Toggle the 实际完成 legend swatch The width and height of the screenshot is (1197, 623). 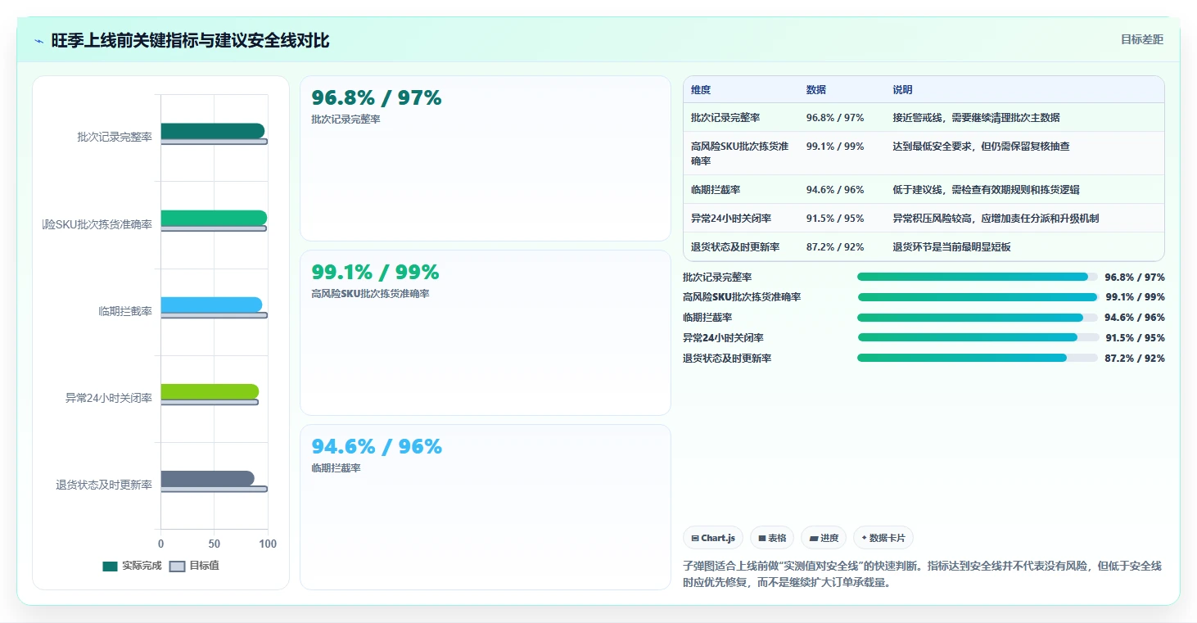coord(111,566)
